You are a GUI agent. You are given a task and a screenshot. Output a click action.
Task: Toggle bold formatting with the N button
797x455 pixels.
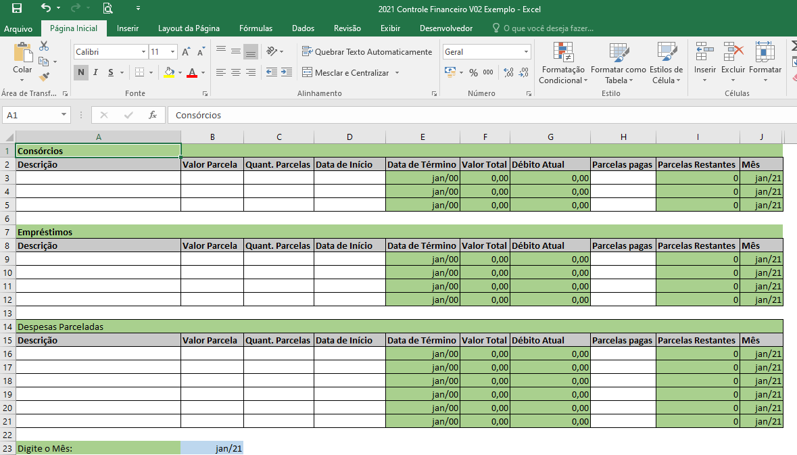[80, 72]
